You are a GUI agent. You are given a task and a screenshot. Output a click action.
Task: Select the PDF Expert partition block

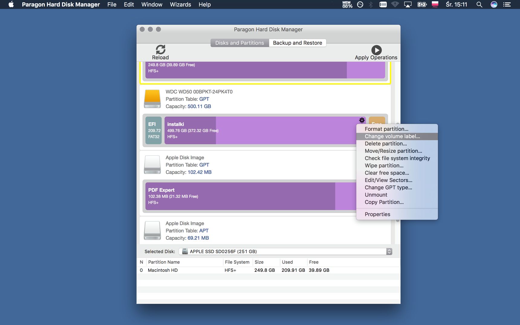click(251, 196)
